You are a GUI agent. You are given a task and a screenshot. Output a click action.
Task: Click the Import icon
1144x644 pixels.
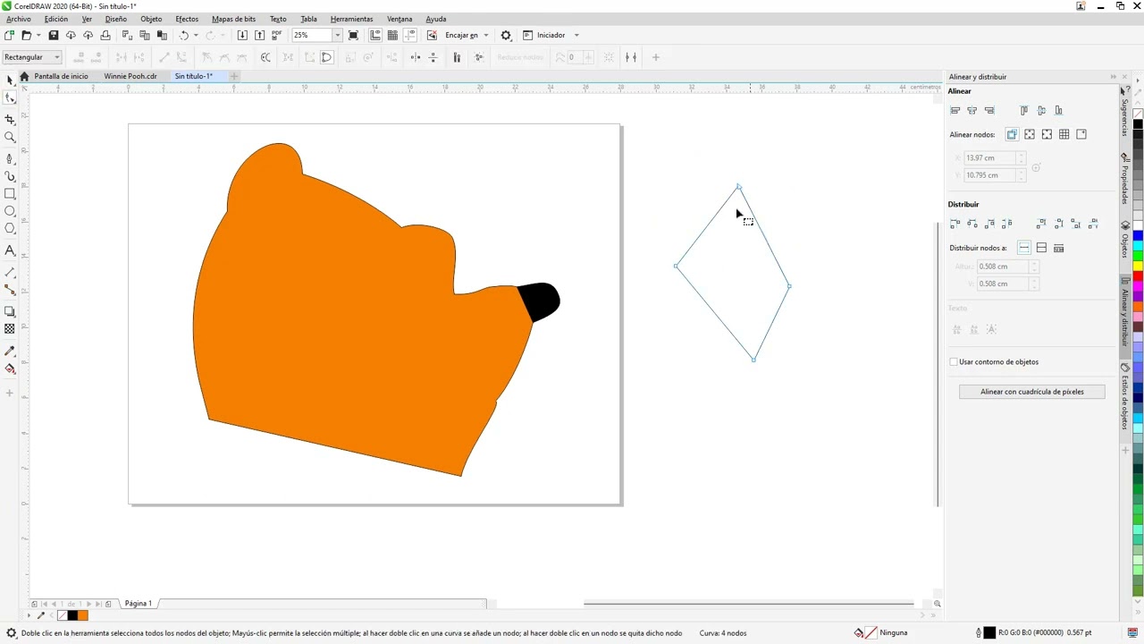click(242, 35)
